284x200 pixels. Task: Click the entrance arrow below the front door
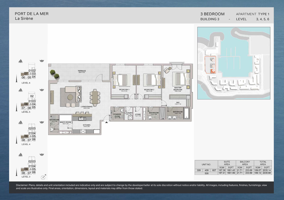[x=107, y=122]
